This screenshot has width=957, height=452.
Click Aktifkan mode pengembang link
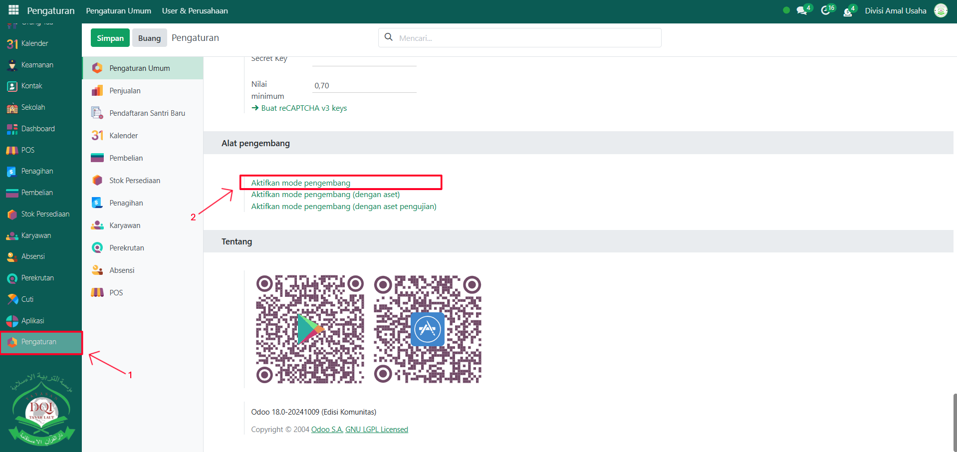click(300, 183)
